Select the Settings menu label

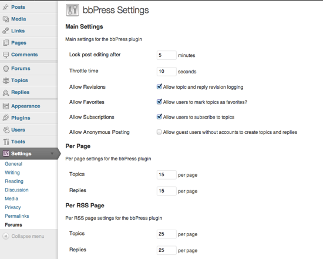[x=21, y=153]
